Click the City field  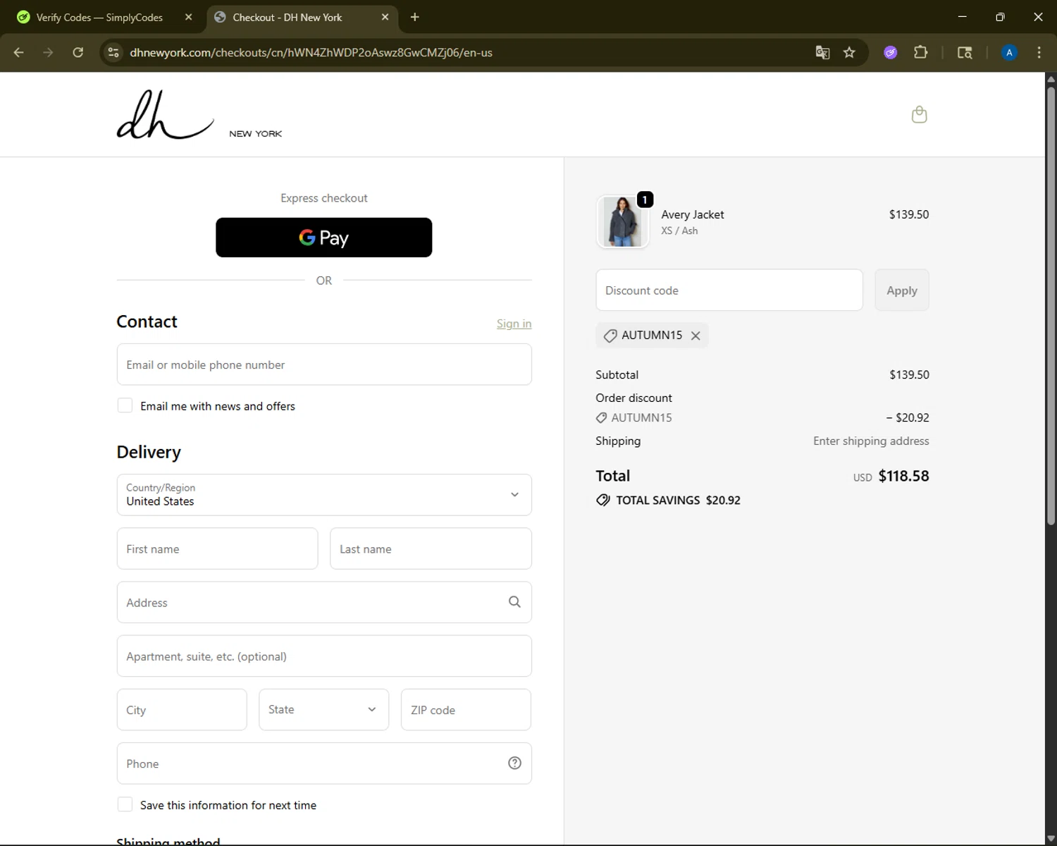pos(182,709)
